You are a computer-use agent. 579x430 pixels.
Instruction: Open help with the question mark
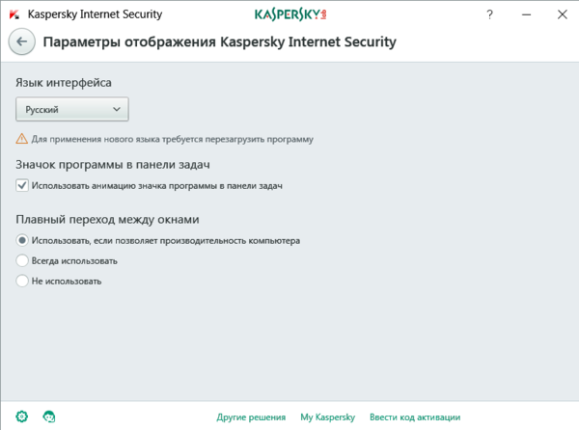tap(491, 14)
